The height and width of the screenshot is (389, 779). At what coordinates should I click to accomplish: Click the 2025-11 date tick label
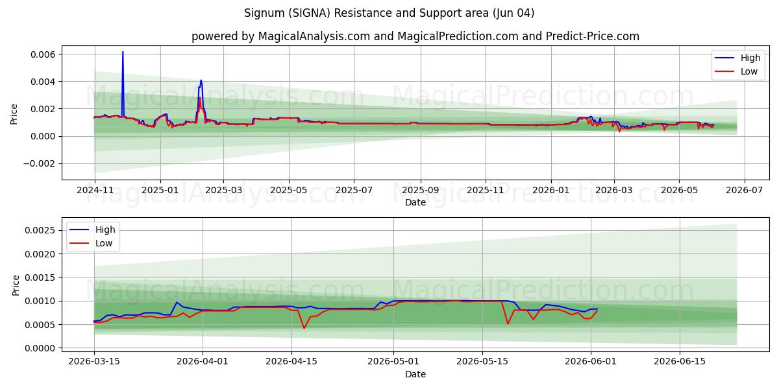tap(486, 191)
